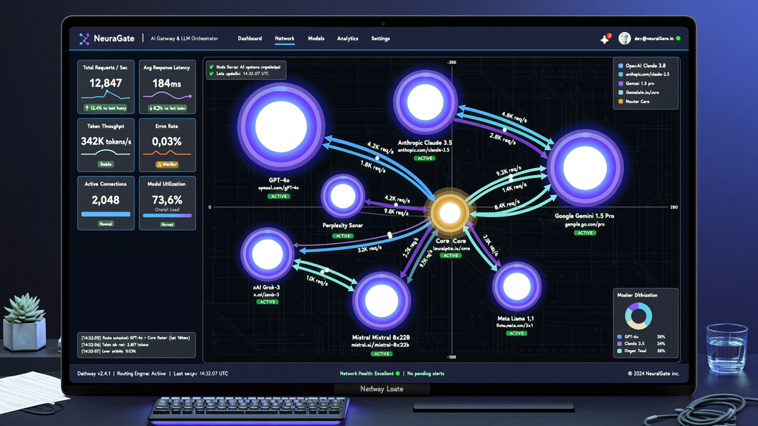
Task: Click the Anthropic Claude 3.5 node
Action: coord(425,102)
